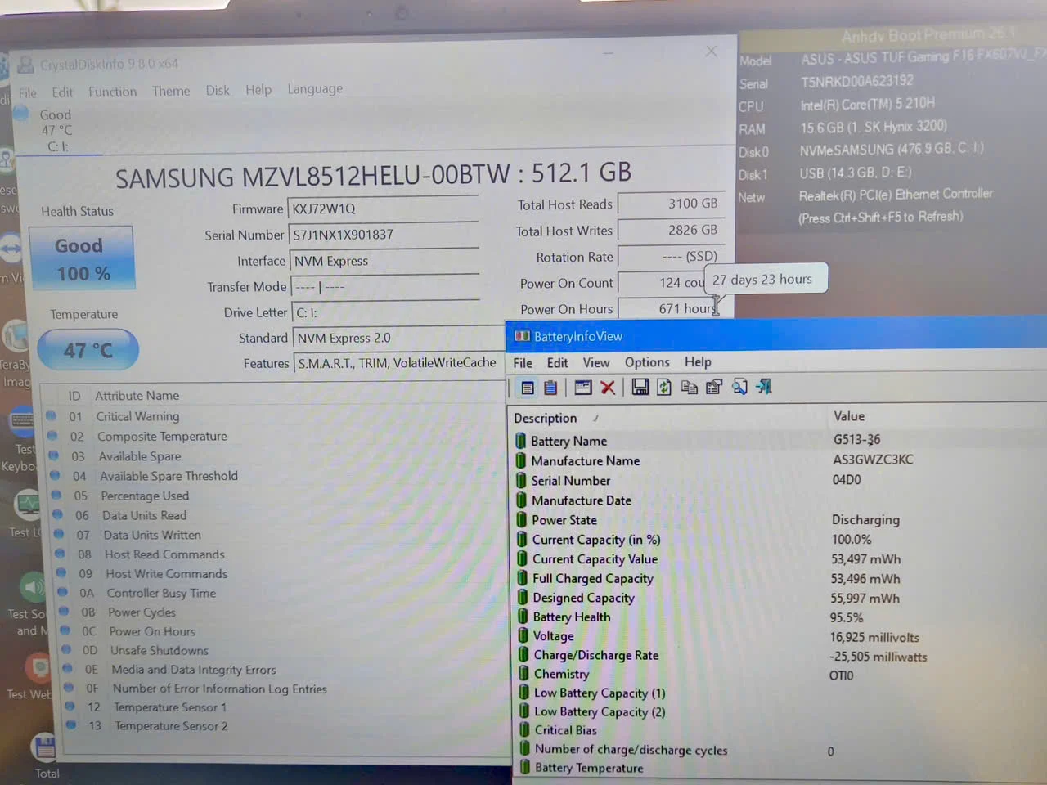
Task: Click the Properties icon in BatteryInfoView toolbar
Action: [714, 387]
